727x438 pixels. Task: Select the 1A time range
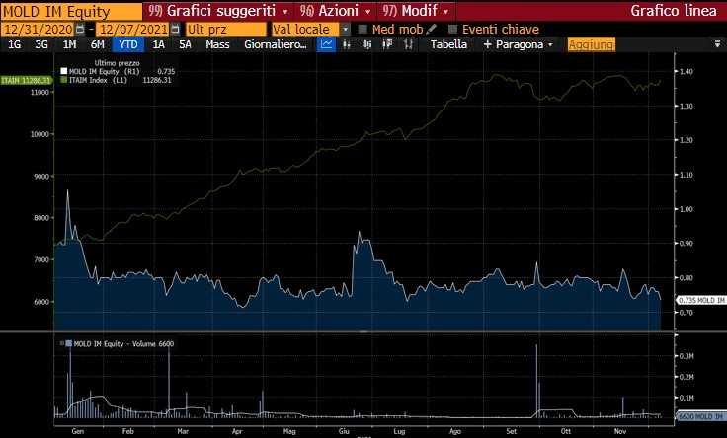[159, 44]
